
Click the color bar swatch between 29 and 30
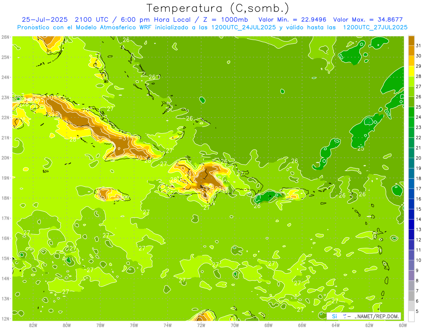coord(411,61)
